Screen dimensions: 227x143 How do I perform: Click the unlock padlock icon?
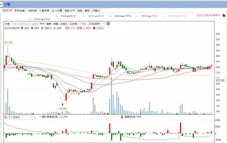coord(224,15)
